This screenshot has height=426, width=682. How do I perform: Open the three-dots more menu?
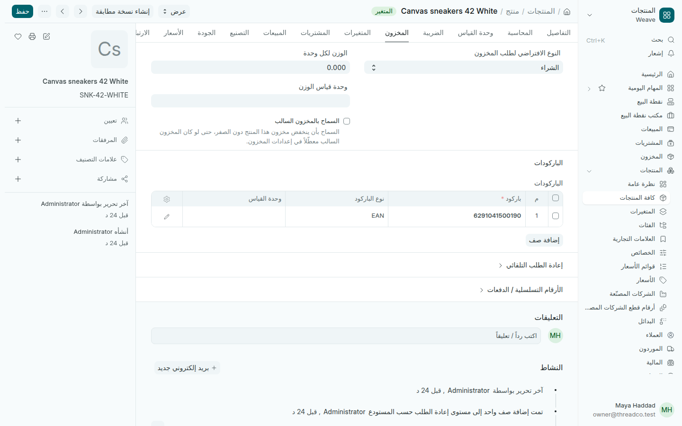[45, 11]
